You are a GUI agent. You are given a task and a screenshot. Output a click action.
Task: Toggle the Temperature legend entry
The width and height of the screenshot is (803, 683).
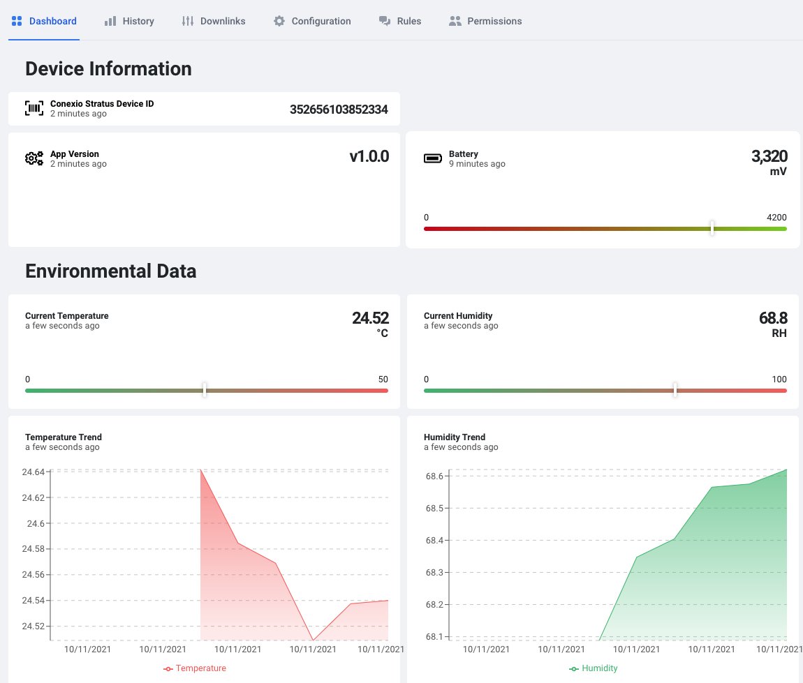click(195, 668)
